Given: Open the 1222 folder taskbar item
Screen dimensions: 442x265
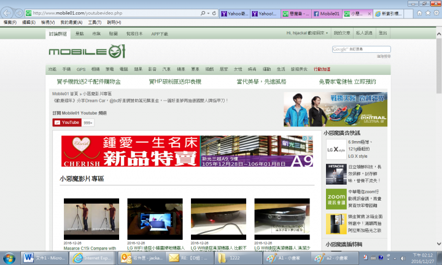Looking at the screenshot, I should 237,258.
